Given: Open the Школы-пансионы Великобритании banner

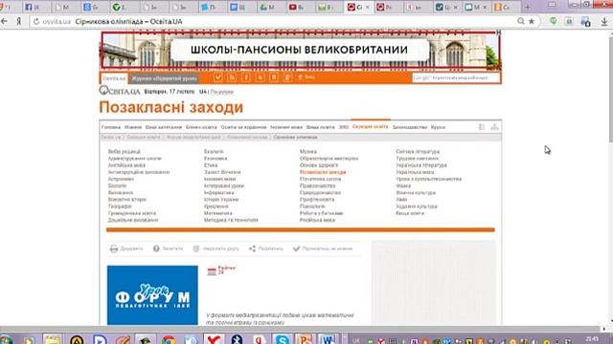Looking at the screenshot, I should (301, 50).
